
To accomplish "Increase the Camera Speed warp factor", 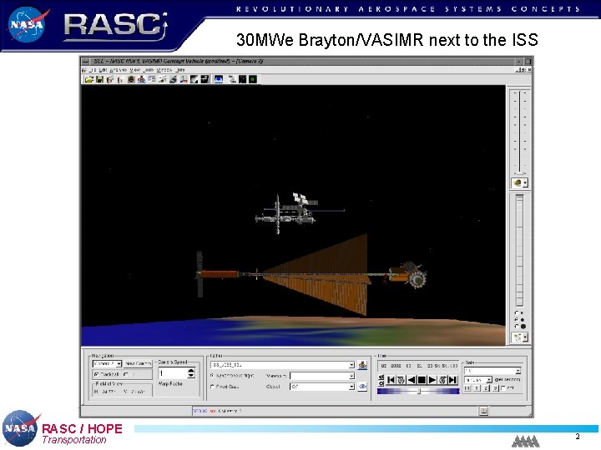I will (191, 370).
